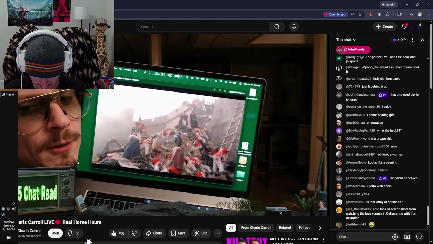
Task: Open the chat emoji picker
Action: click(395, 237)
